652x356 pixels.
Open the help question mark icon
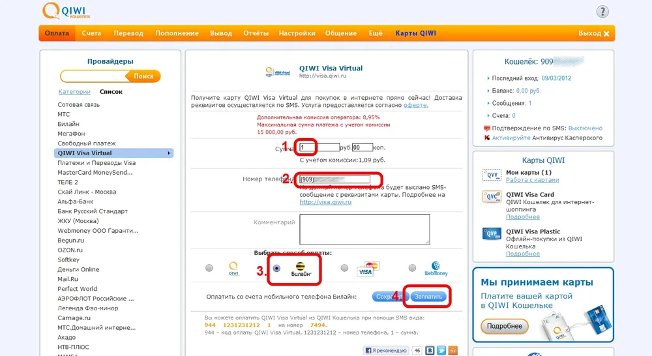pyautogui.click(x=602, y=12)
